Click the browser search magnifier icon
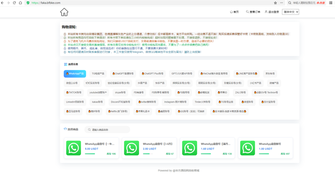This screenshot has width=335, height=179. tap(290, 3)
